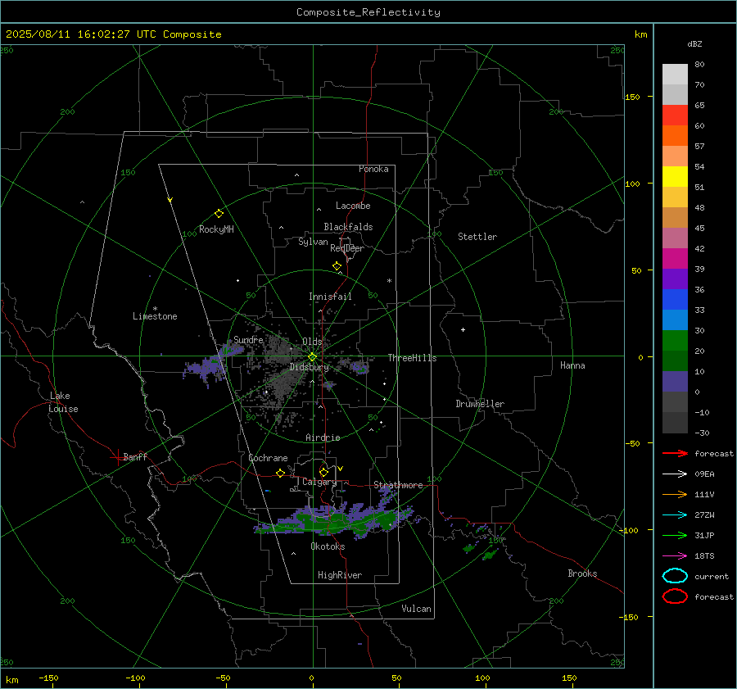737x689 pixels.
Task: Click the Lake Louise label
Action: coord(63,402)
